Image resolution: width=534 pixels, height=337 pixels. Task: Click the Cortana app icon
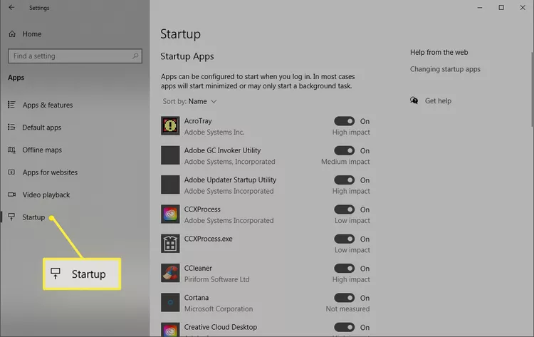coord(170,302)
